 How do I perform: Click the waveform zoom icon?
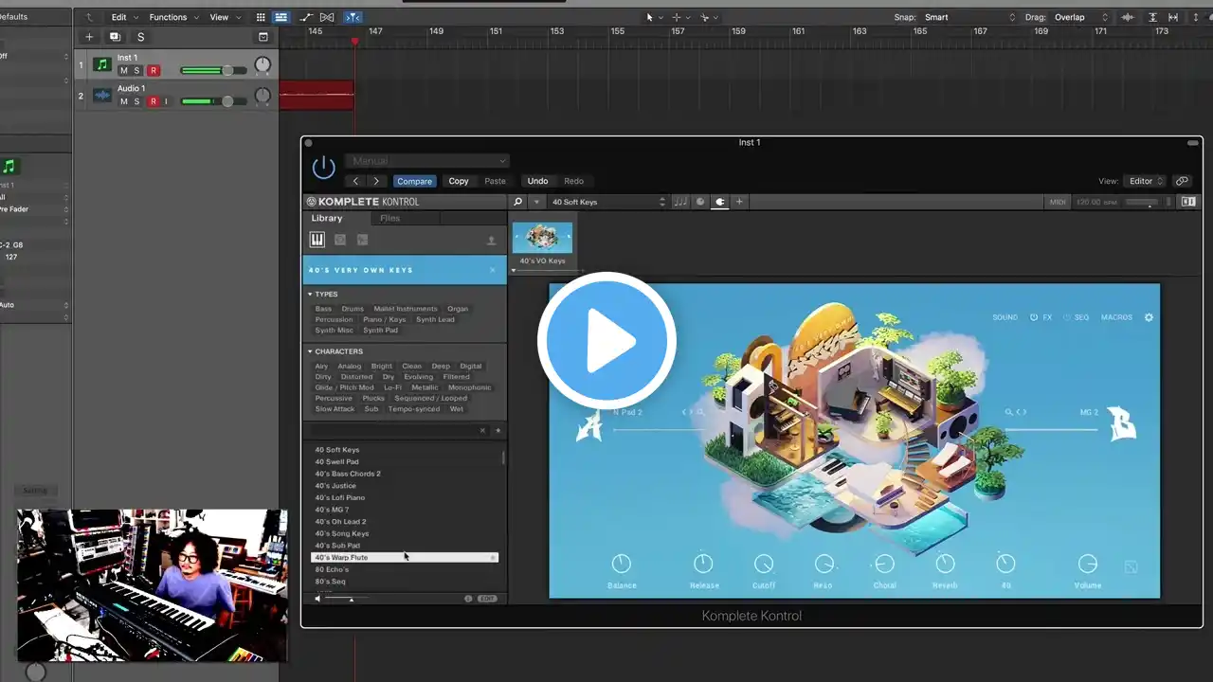1128,17
